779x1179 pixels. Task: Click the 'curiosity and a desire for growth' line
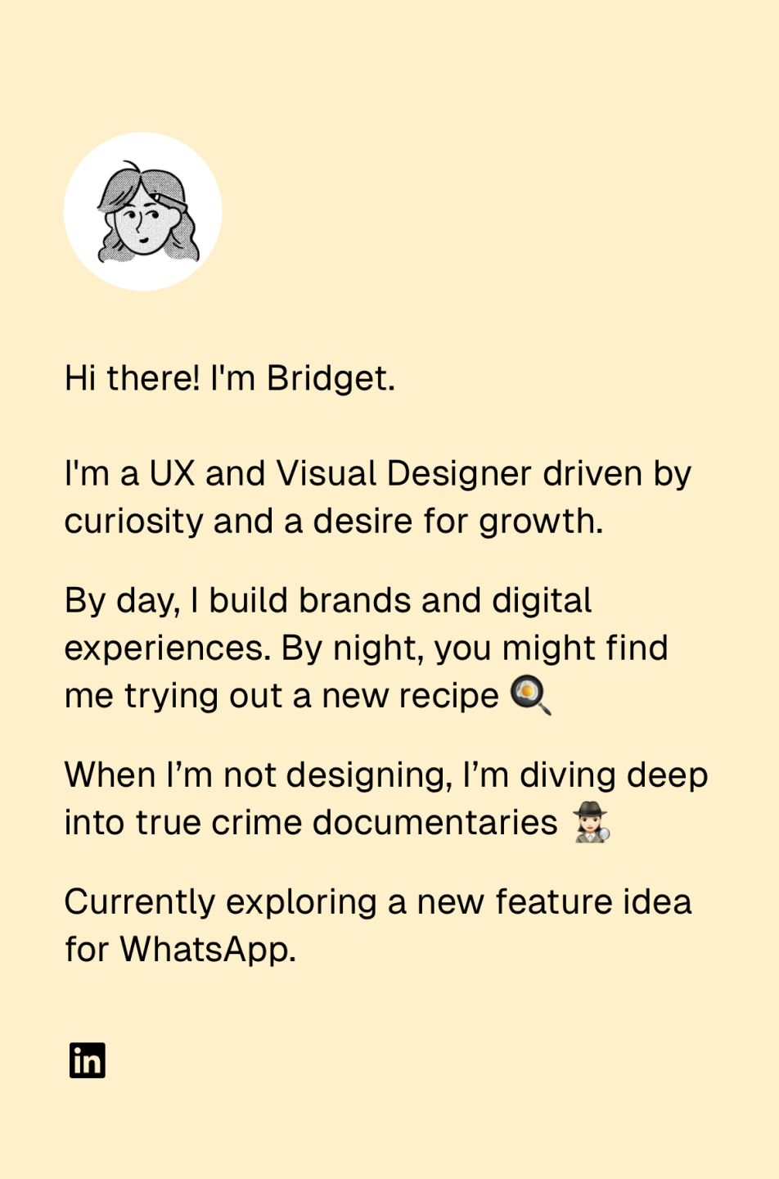point(334,522)
